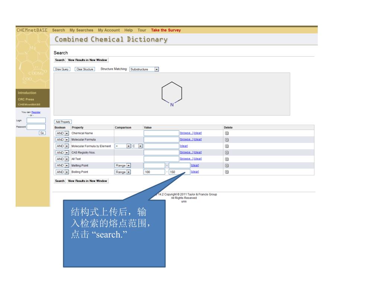Delete the All Text property row

[x=227, y=159]
